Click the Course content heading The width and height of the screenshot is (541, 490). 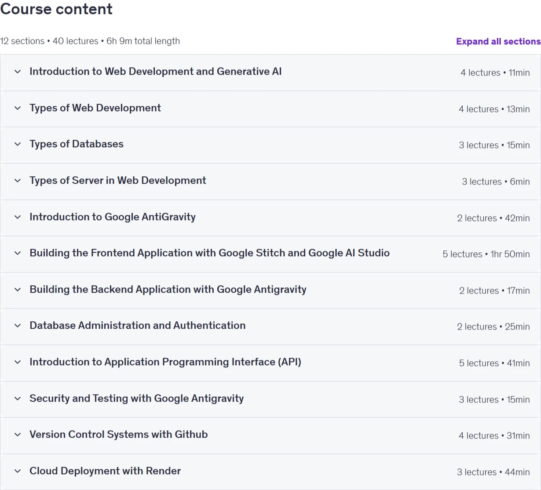coord(56,9)
